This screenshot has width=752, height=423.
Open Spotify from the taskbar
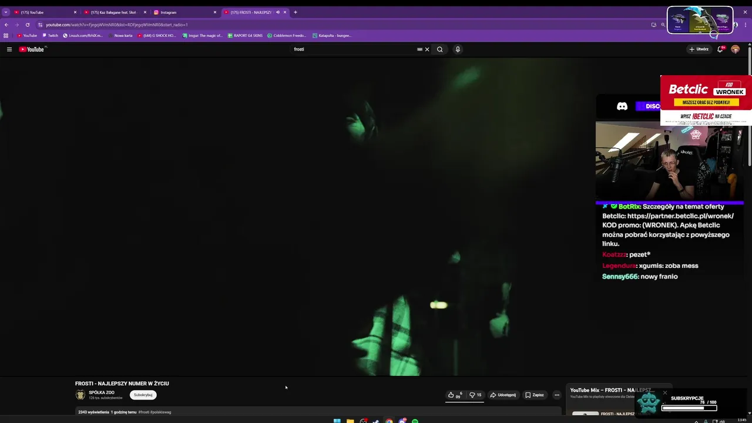click(415, 421)
